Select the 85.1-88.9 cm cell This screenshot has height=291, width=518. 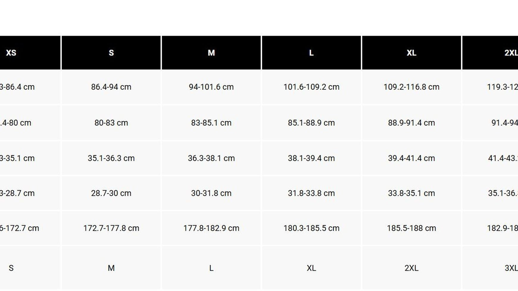pos(311,123)
